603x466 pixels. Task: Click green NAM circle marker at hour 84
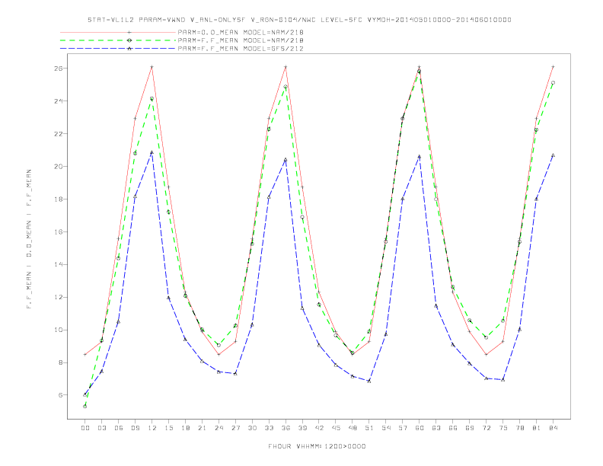point(553,83)
